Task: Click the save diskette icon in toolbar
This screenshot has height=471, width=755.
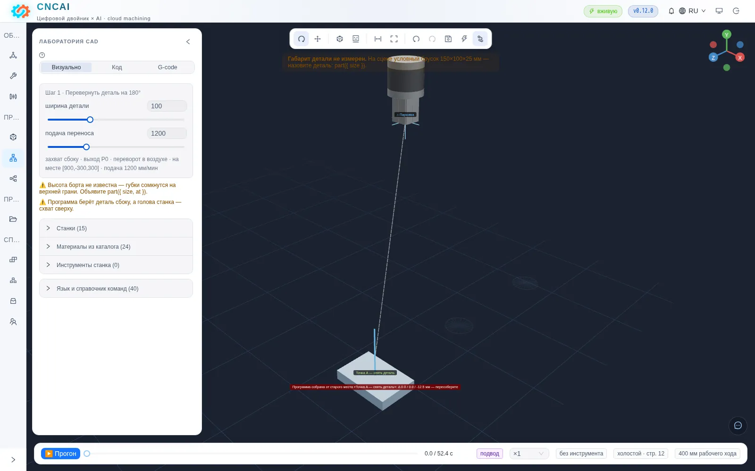Action: pyautogui.click(x=448, y=39)
